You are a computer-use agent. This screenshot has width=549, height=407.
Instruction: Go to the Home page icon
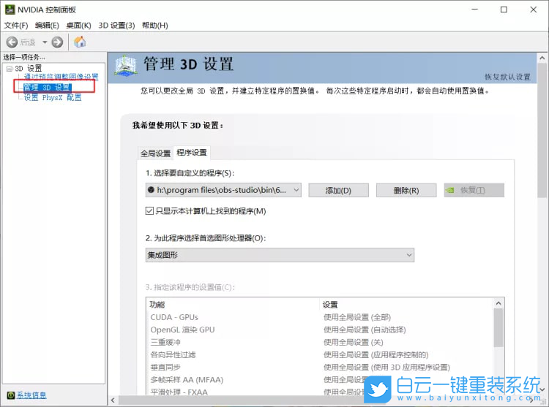tap(80, 42)
